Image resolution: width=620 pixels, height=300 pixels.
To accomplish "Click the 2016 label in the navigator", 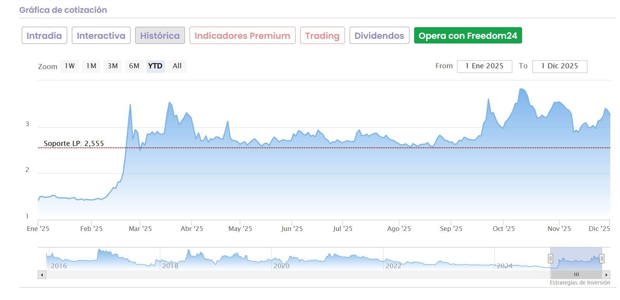I will (59, 266).
